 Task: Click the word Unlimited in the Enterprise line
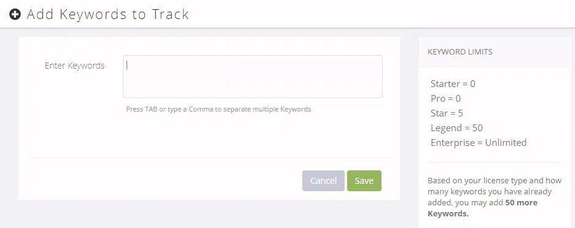coord(506,142)
